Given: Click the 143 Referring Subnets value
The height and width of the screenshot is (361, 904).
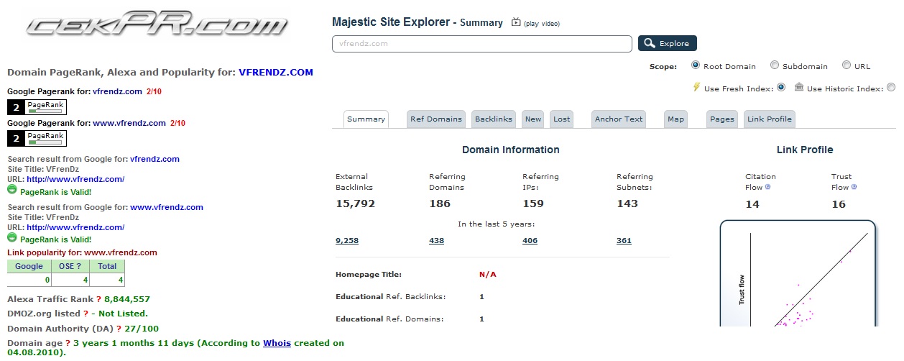Looking at the screenshot, I should (627, 204).
